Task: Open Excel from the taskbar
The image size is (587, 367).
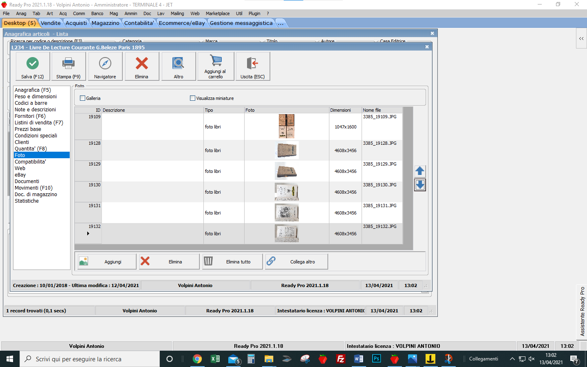Action: 215,359
